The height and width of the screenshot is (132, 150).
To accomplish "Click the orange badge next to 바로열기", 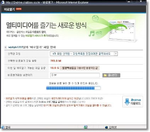I will click(18, 9).
